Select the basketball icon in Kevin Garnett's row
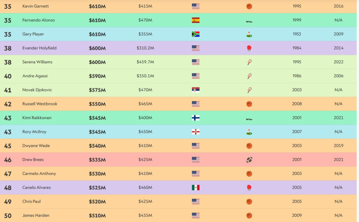 [249, 6]
